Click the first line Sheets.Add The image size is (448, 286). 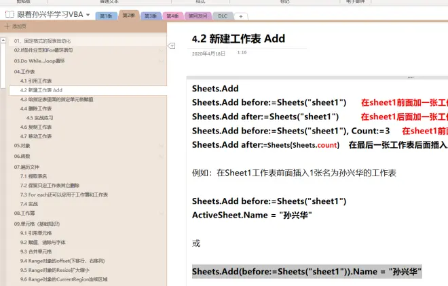(x=215, y=88)
